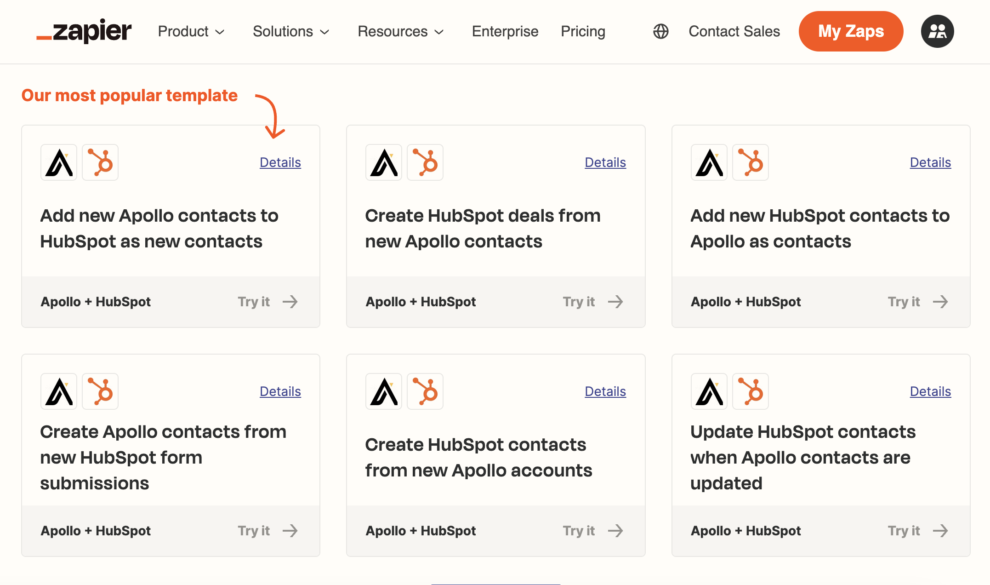The width and height of the screenshot is (990, 585).
Task: Click Apollo icon in 'Create HubSpot deals' card
Action: (384, 162)
